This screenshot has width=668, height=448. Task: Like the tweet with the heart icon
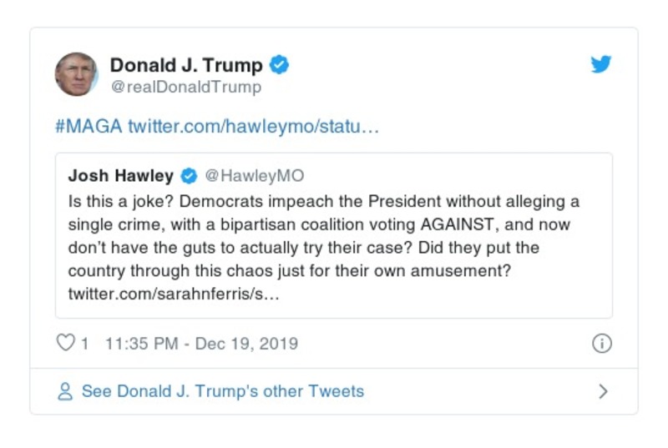(65, 344)
